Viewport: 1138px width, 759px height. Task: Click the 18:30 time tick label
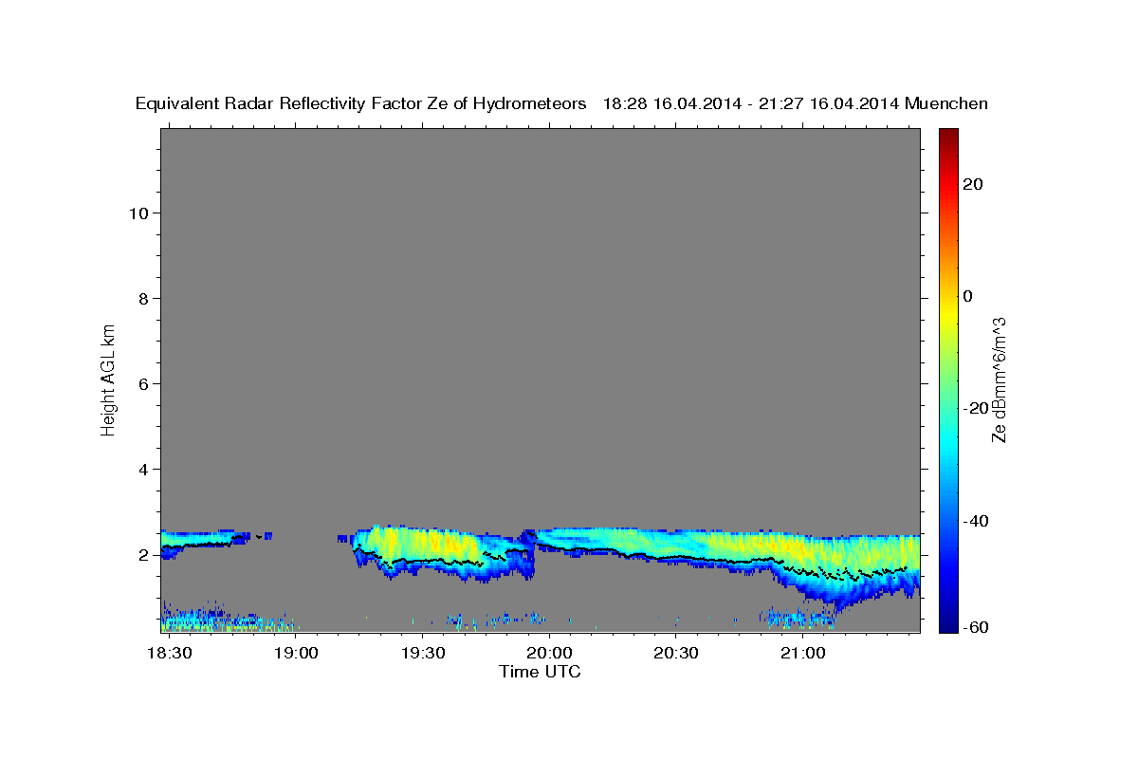pos(170,654)
